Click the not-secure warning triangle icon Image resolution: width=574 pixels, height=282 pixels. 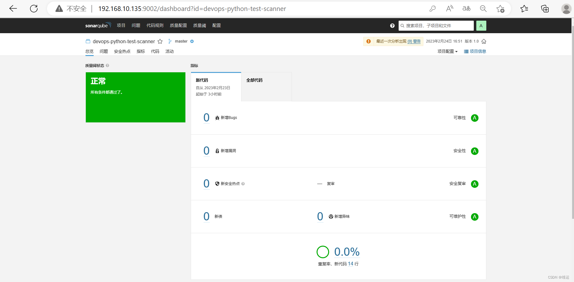coord(59,9)
